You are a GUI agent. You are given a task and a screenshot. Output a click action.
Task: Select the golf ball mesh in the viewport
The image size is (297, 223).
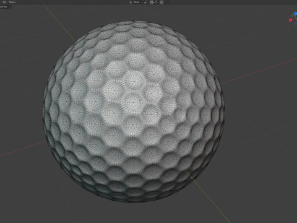tap(134, 111)
